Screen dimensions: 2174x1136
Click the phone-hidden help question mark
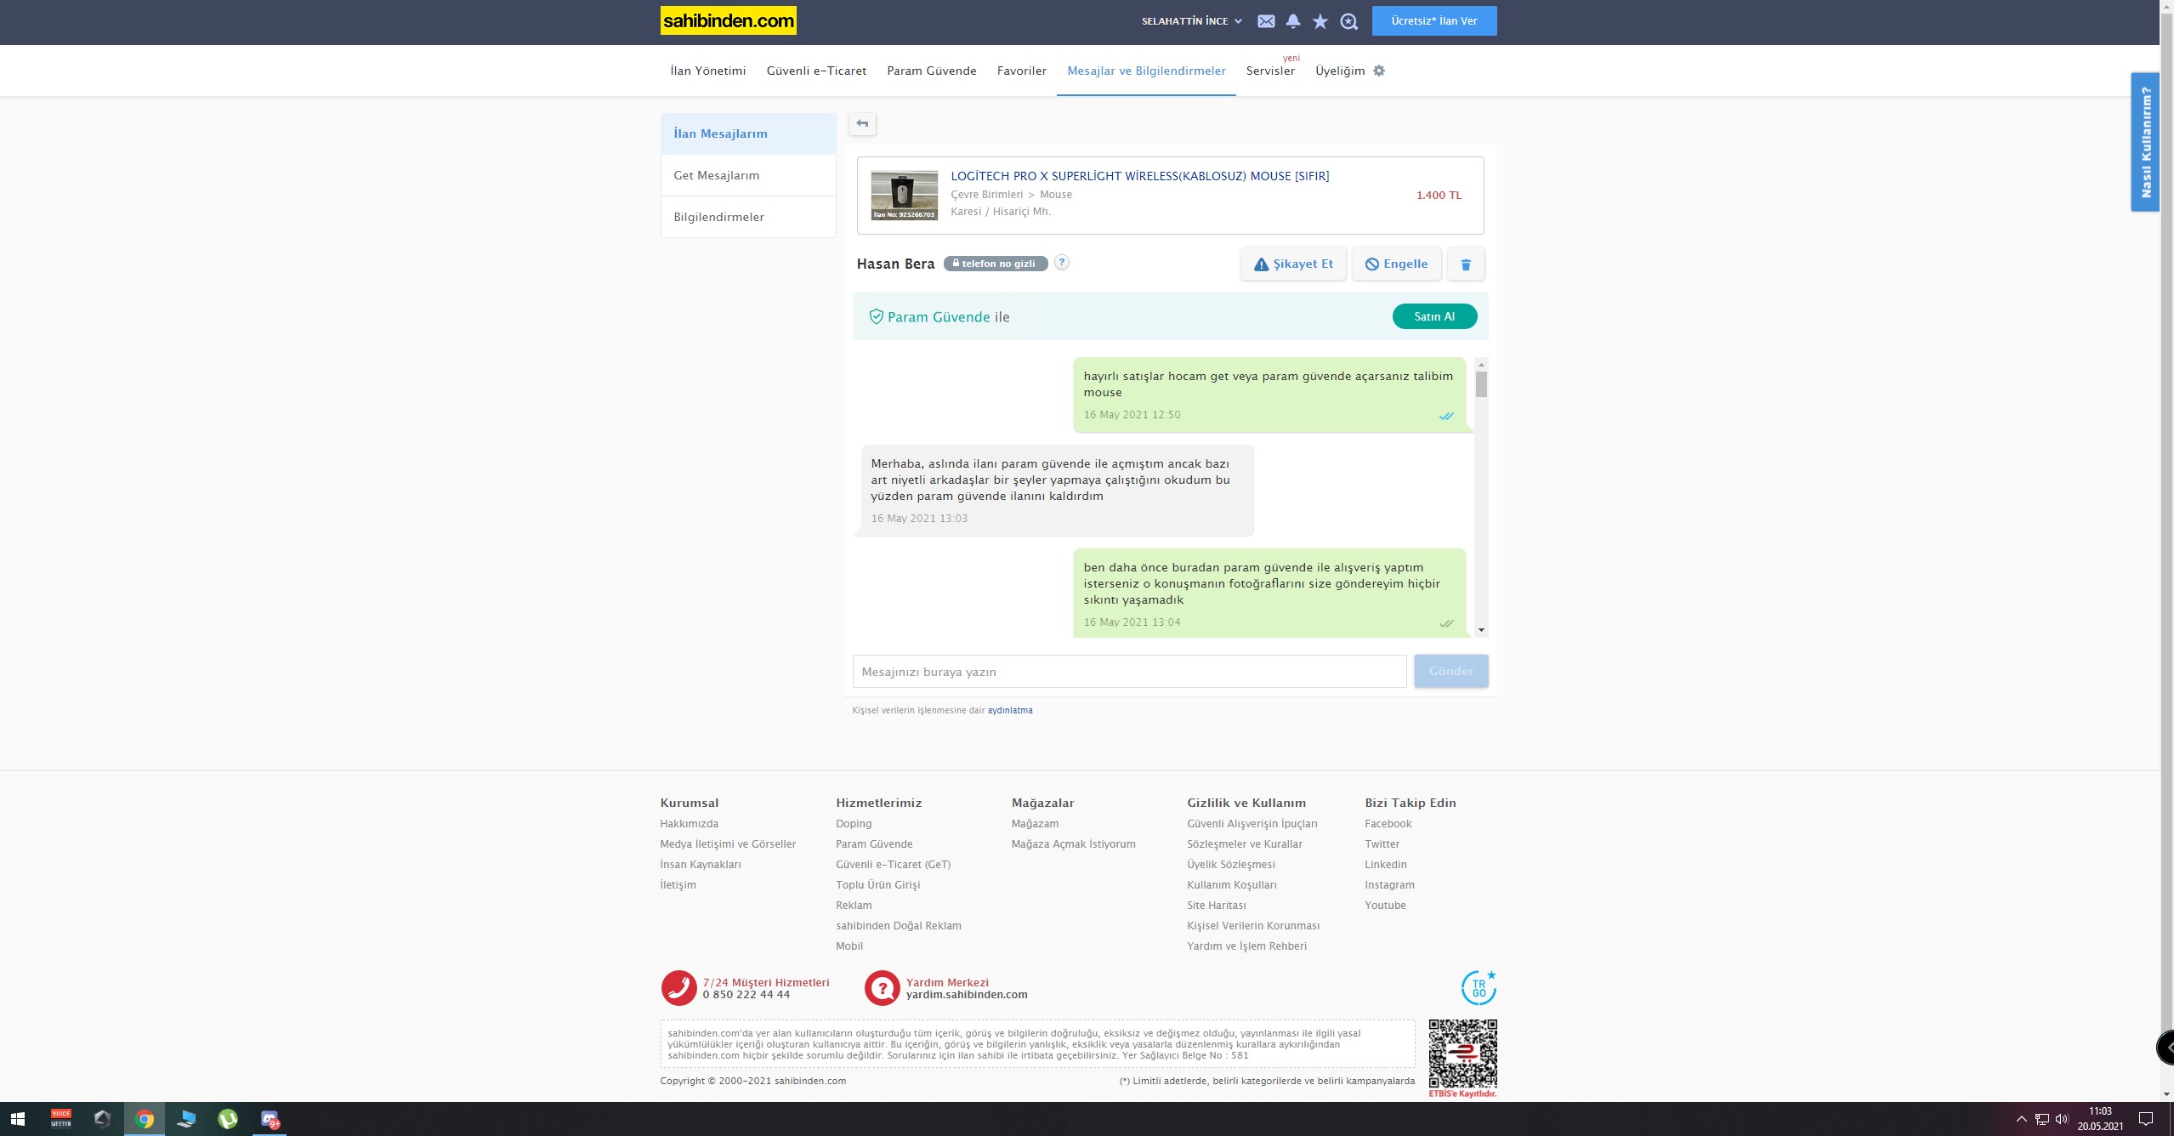click(1062, 263)
